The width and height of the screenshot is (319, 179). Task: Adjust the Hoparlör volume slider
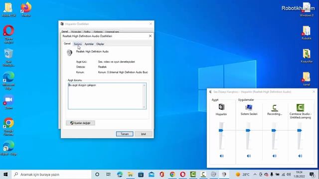click(x=221, y=130)
